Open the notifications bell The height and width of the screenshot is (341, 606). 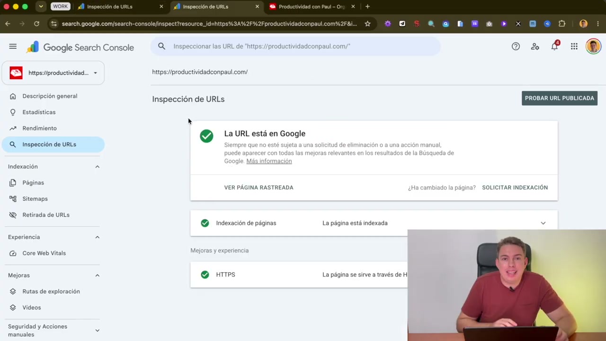click(x=554, y=46)
